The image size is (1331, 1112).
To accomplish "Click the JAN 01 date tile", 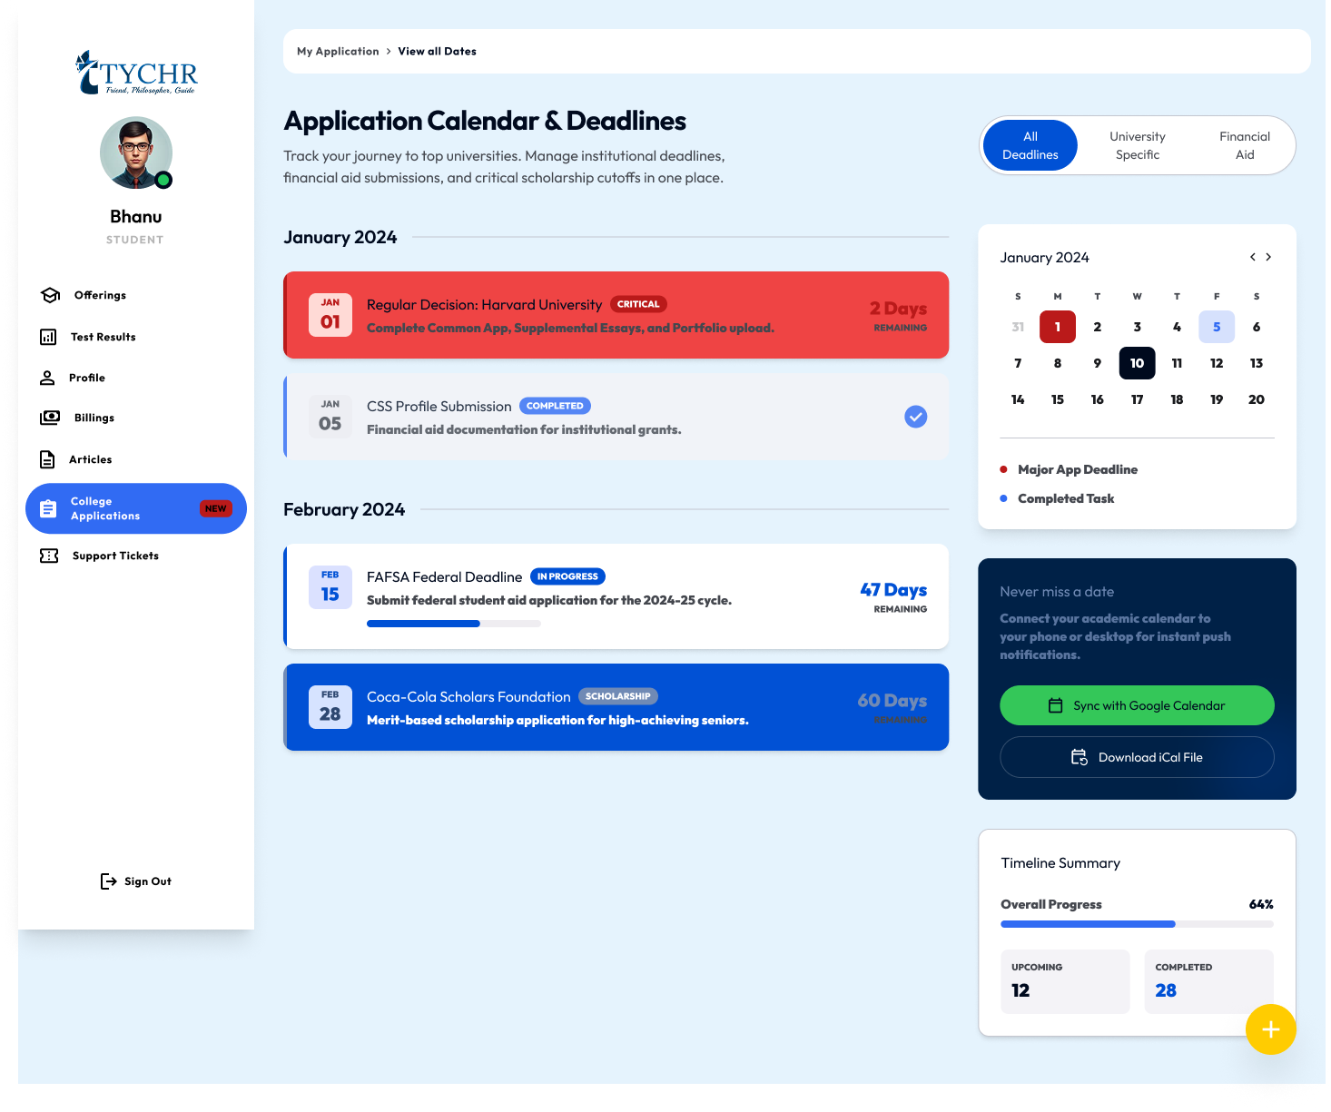I will coord(330,315).
